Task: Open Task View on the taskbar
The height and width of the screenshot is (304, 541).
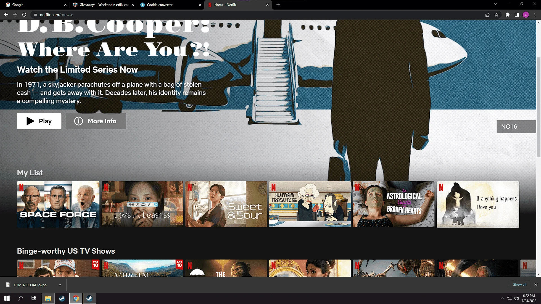Action: click(x=34, y=298)
